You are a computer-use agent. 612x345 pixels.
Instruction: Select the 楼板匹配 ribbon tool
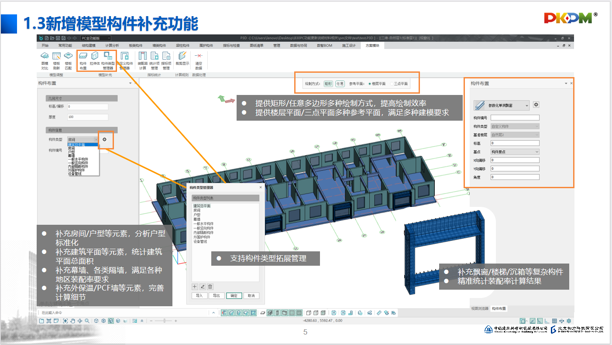pyautogui.click(x=68, y=61)
